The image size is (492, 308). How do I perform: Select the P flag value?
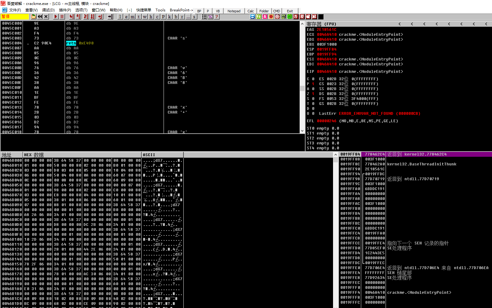coord(313,84)
